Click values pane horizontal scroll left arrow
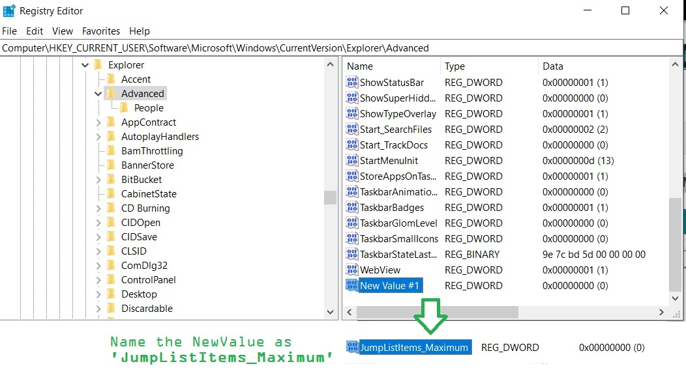The width and height of the screenshot is (686, 377). 349,312
